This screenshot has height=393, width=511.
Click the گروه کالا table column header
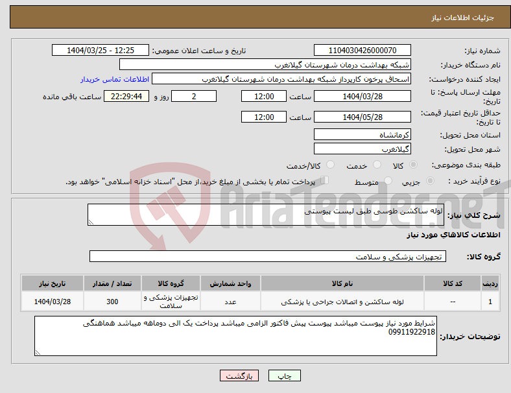pos(171,283)
